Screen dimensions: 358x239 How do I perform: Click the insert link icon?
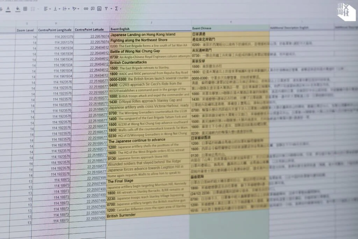[86, 8]
